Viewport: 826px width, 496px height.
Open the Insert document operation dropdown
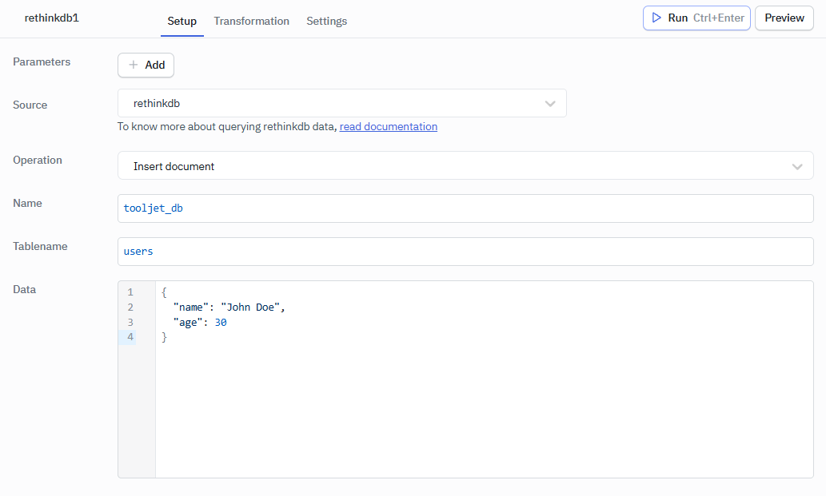(x=465, y=166)
